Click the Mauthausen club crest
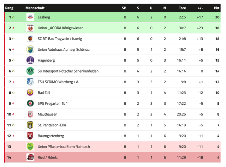 click(x=30, y=114)
